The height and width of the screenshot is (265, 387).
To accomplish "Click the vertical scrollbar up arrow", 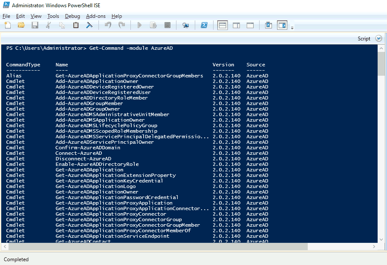I will 381,48.
